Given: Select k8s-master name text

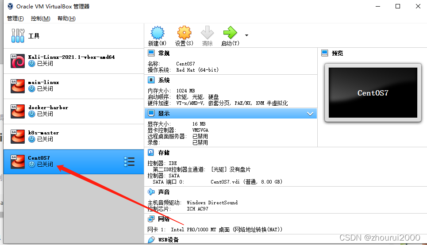Looking at the screenshot, I should [x=43, y=133].
